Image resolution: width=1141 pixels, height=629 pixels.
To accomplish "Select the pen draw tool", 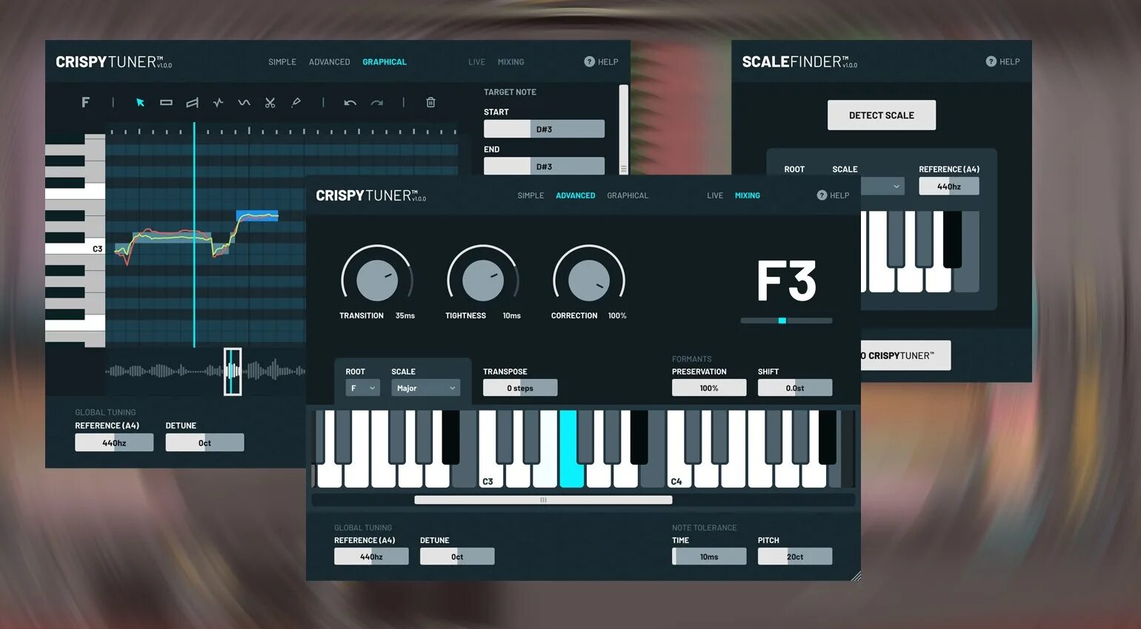I will click(296, 103).
